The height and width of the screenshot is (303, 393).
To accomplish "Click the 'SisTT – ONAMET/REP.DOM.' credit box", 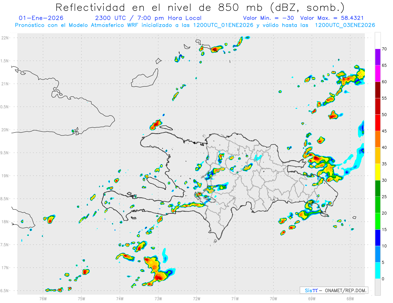I will point(334,290).
